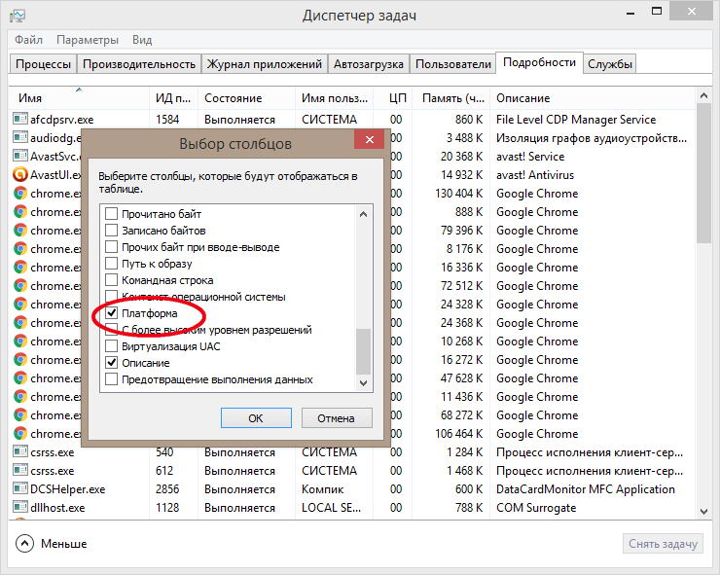Click the Chrome icon in the 24 328 K row
The height and width of the screenshot is (575, 720).
(x=20, y=304)
